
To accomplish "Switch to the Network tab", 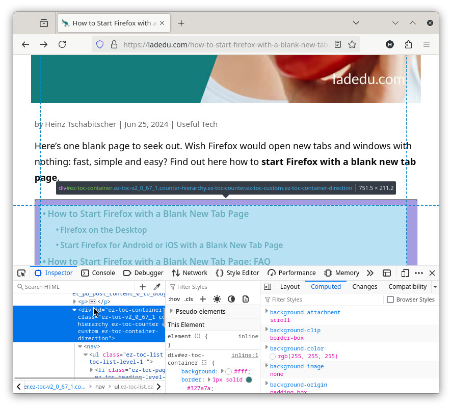I will (190, 273).
